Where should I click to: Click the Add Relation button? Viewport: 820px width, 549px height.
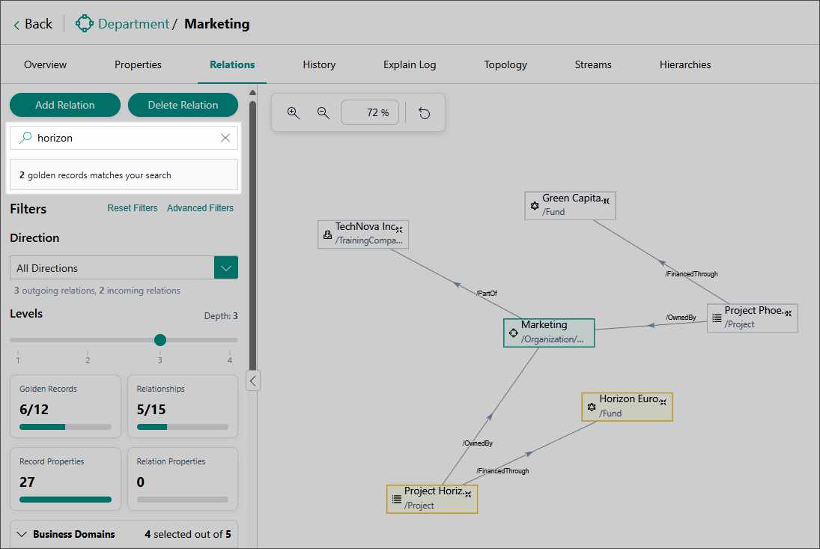click(x=65, y=105)
